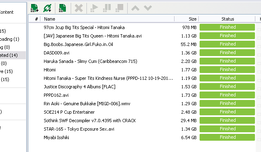Screen dimensions: 261x152
Task: Sort list by Name column header
Action: [50, 19]
